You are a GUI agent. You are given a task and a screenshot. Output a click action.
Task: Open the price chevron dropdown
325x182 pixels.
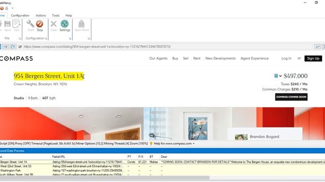[x=280, y=76]
